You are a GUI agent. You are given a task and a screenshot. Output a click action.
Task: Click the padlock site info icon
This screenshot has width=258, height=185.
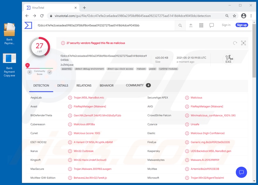[x=51, y=16]
